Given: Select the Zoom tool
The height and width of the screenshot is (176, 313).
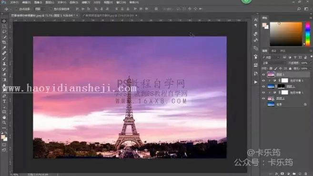Looking at the screenshot, I should [4, 123].
